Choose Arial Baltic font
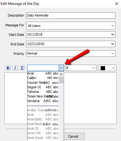 43,119
